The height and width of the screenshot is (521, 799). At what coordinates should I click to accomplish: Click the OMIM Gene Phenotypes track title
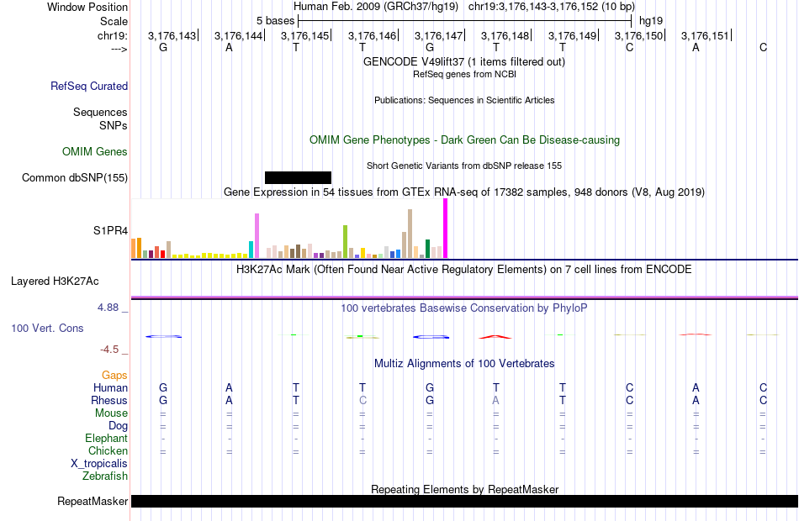pyautogui.click(x=465, y=140)
